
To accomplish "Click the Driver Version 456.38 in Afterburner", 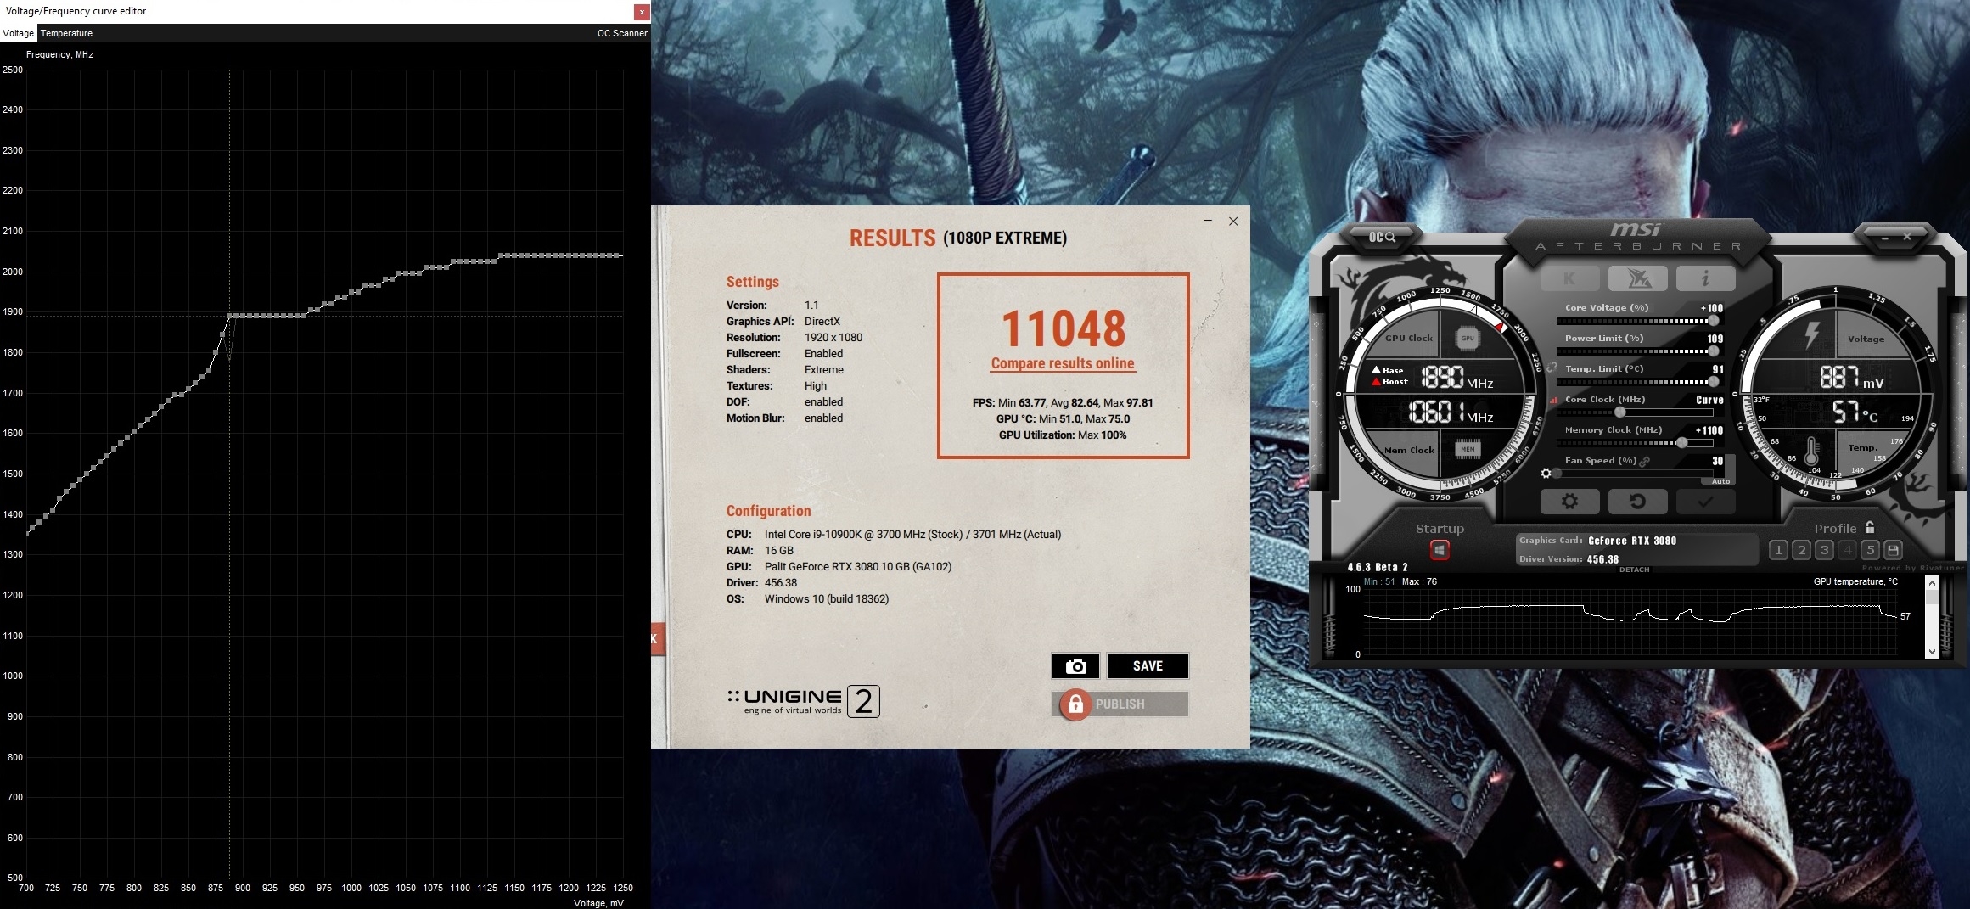I will click(1602, 559).
